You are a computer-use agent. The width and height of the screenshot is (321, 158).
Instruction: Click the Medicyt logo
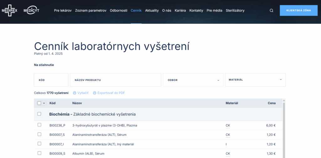pos(31,10)
